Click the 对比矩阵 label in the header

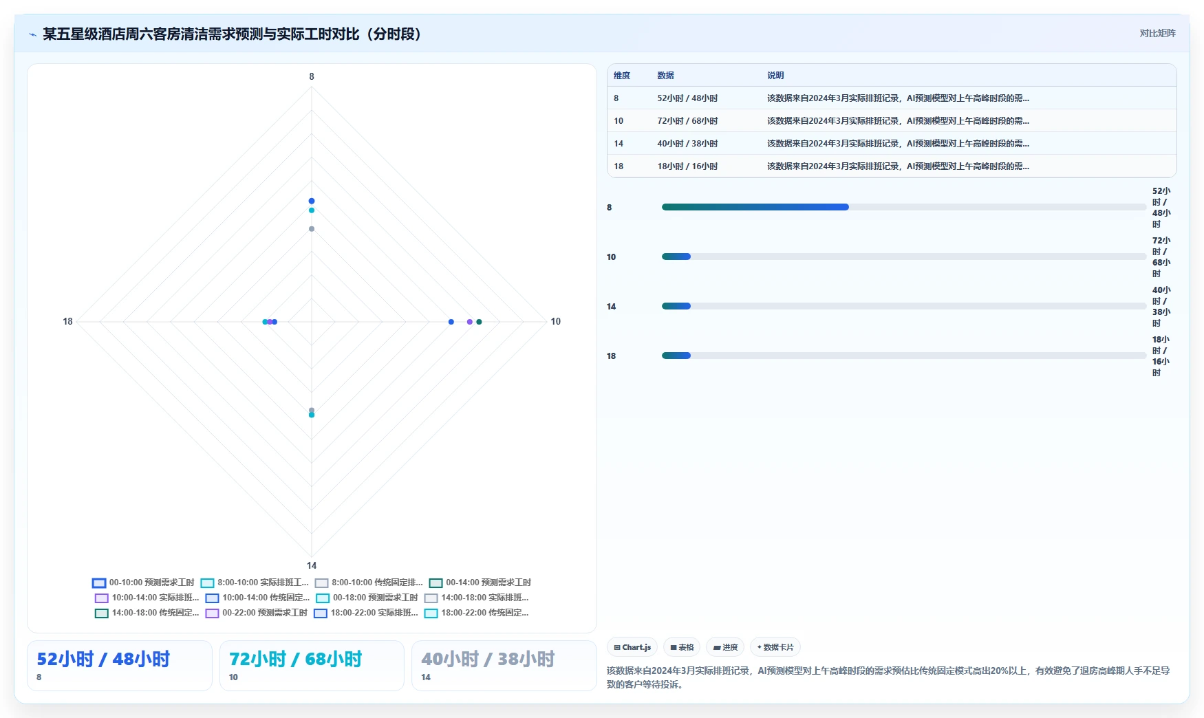[1157, 33]
